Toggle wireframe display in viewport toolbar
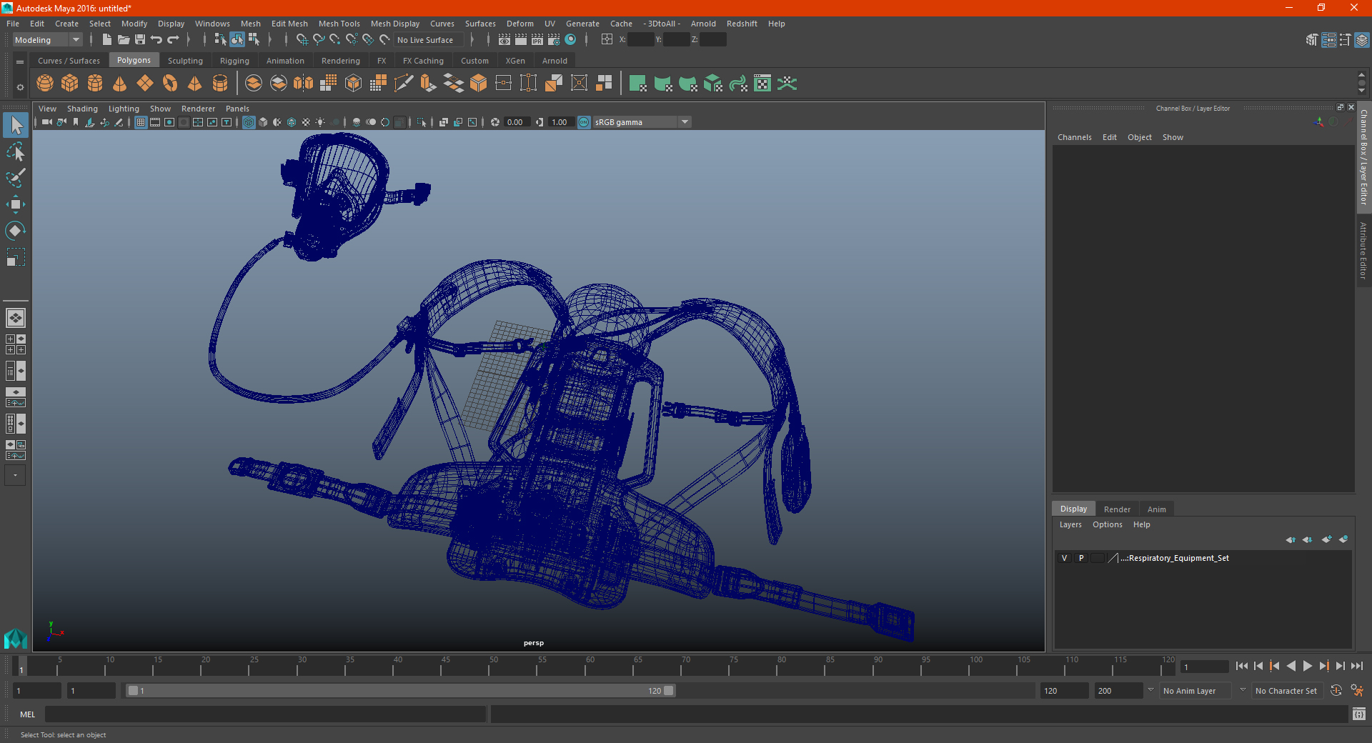 [249, 122]
